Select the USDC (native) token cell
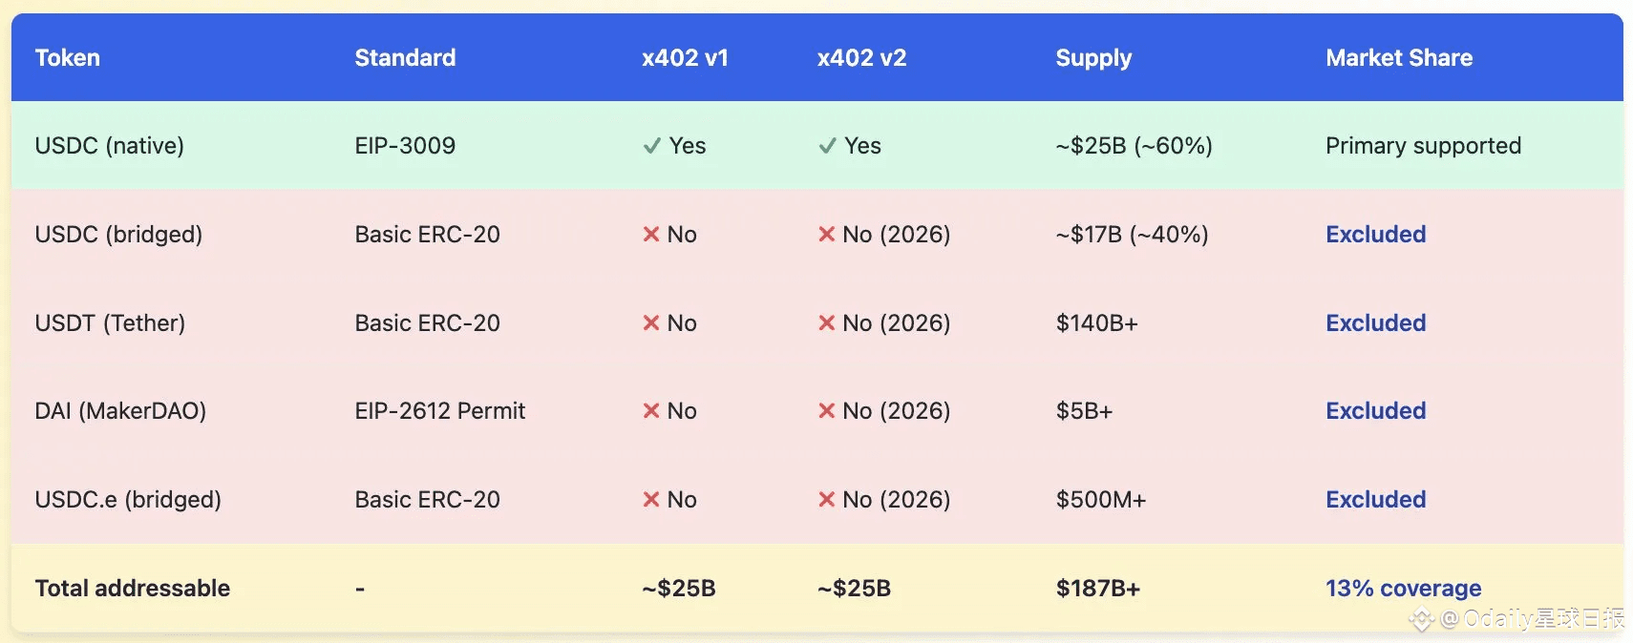 pyautogui.click(x=110, y=146)
